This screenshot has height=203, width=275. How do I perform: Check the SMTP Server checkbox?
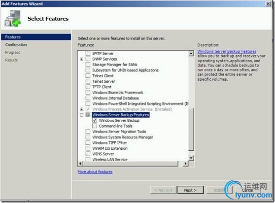pos(88,53)
